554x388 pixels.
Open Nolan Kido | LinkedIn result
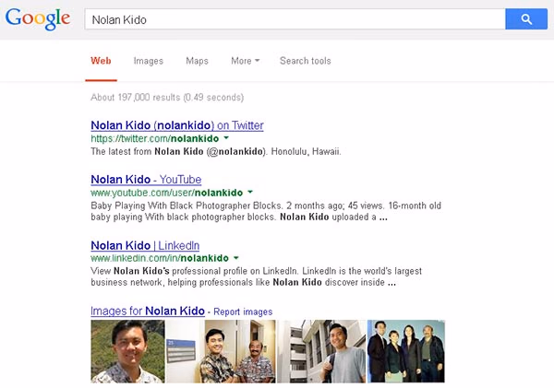click(145, 245)
